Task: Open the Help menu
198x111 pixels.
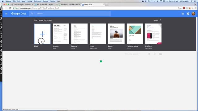Action: (59, 1)
